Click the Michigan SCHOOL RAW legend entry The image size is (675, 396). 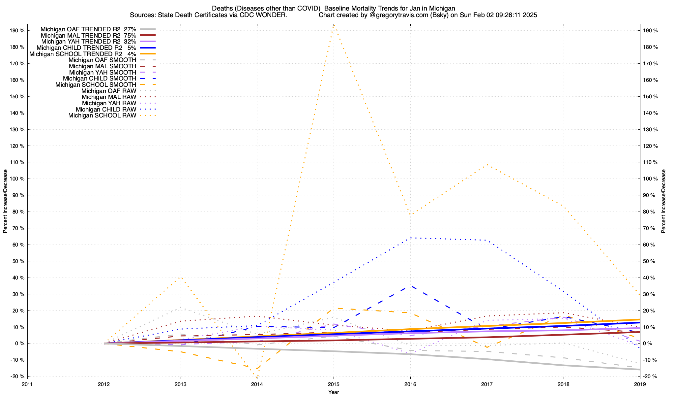(102, 115)
